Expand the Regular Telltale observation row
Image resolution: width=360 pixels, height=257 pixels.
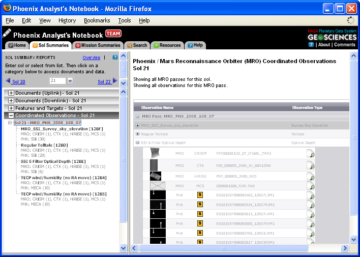point(137,134)
